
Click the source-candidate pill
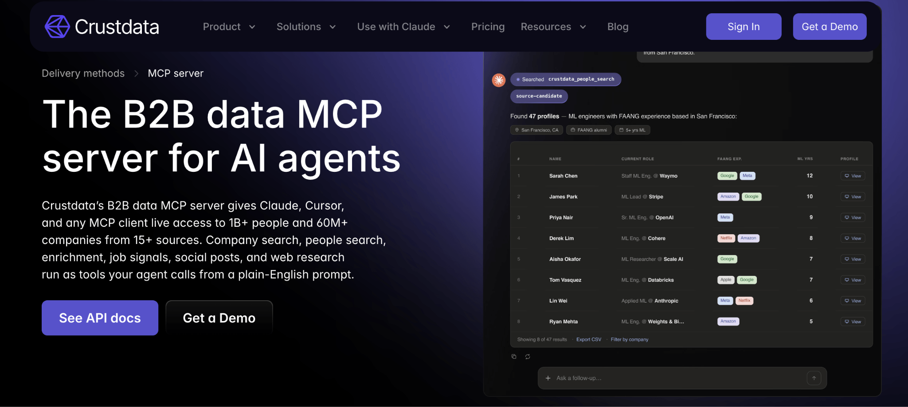pos(539,96)
